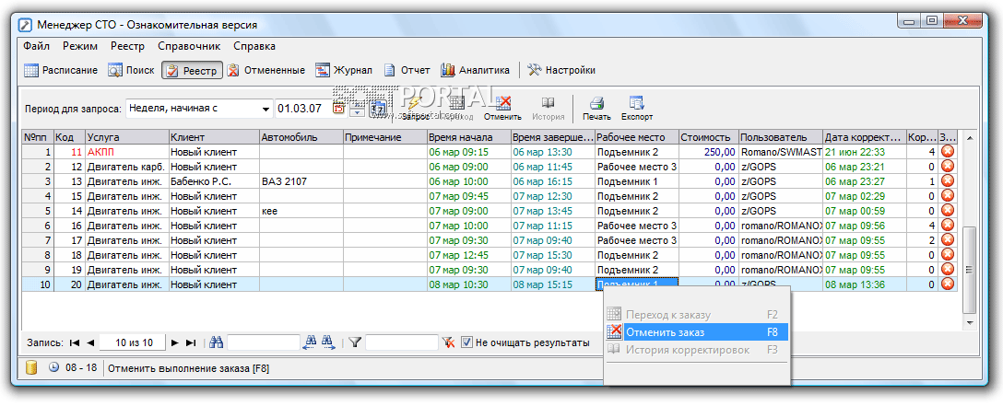Click the table scrollbar up arrow
The height and width of the screenshot is (406, 1003).
tap(969, 138)
